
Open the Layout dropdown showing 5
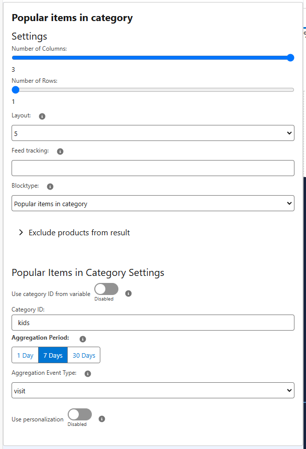click(153, 133)
